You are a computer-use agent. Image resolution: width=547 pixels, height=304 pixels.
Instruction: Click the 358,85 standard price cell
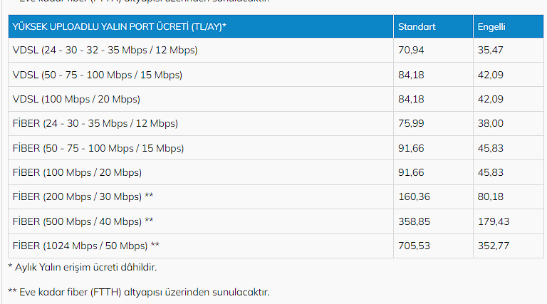433,221
